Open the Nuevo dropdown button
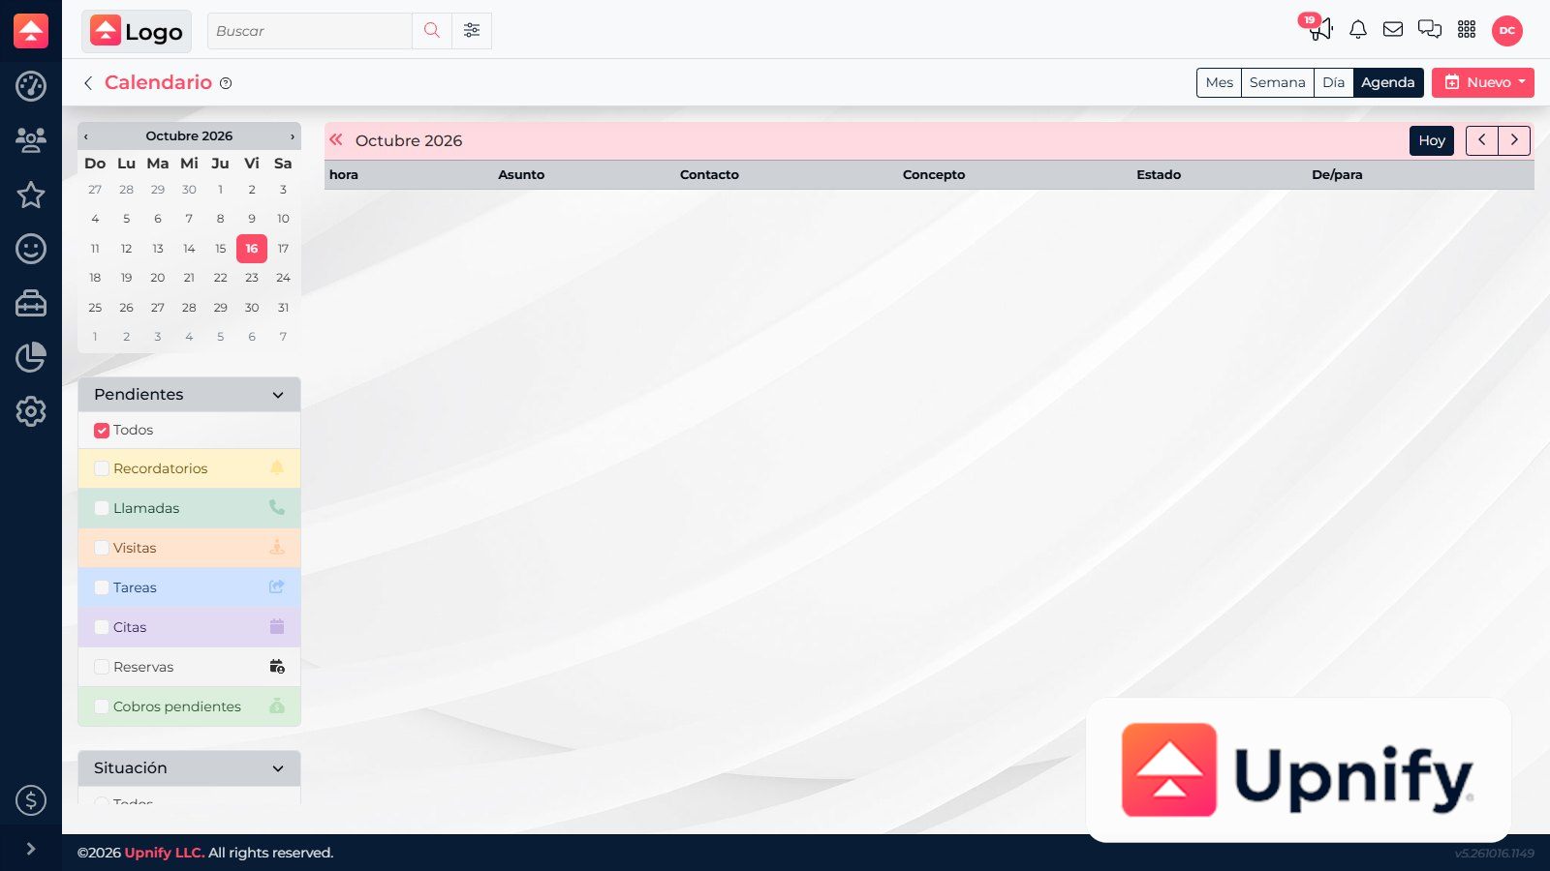The width and height of the screenshot is (1550, 871). pyautogui.click(x=1483, y=82)
